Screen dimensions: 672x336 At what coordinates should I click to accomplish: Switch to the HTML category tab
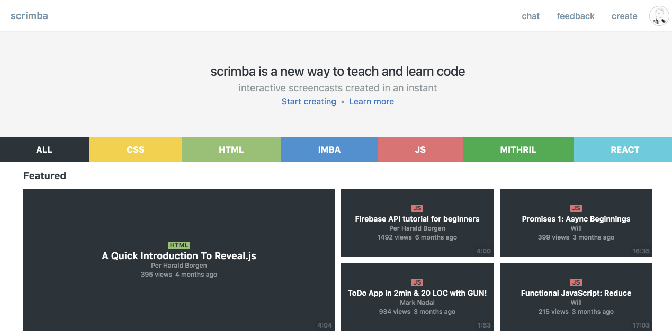[x=231, y=149]
